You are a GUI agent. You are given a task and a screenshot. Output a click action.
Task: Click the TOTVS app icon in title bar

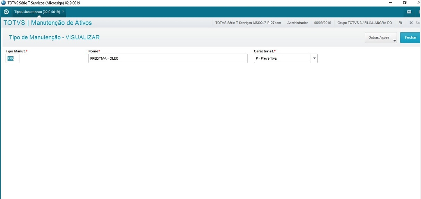click(3, 3)
